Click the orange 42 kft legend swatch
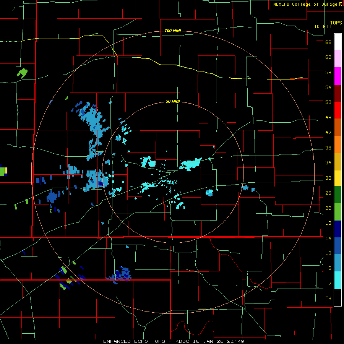 pyautogui.click(x=338, y=144)
